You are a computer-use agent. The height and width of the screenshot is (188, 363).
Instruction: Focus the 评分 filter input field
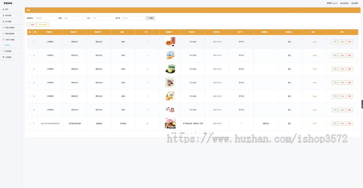point(103,18)
